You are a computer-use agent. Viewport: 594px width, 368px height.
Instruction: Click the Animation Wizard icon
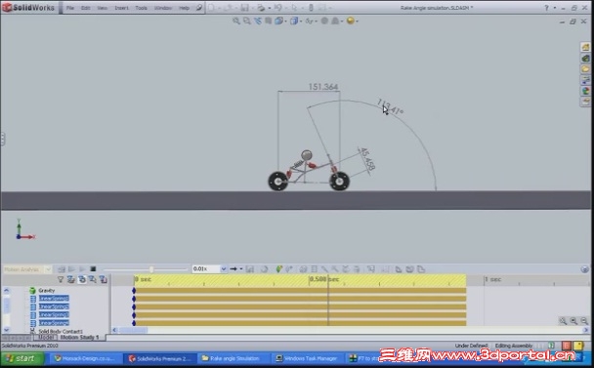(x=265, y=269)
